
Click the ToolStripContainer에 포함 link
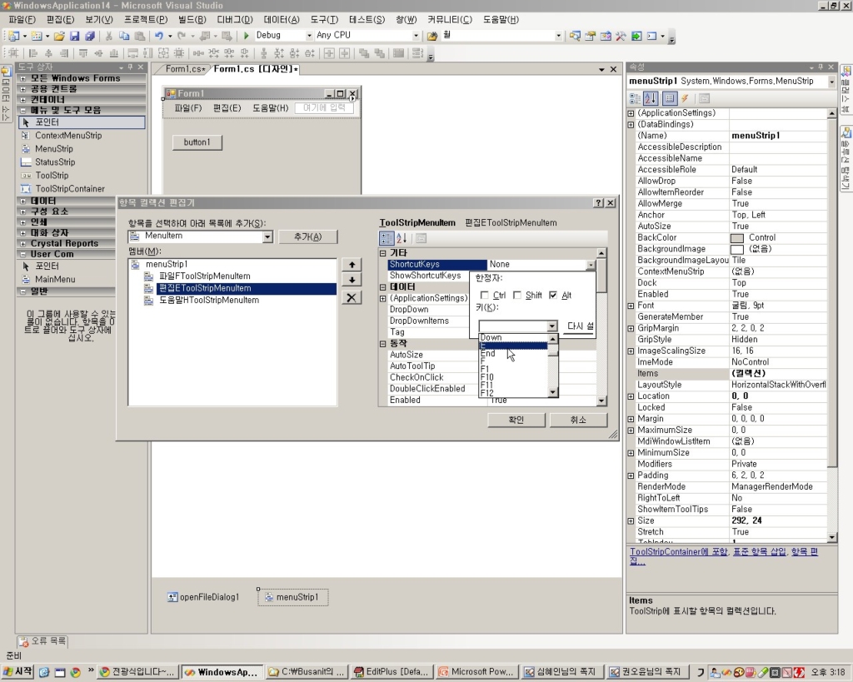pos(679,551)
